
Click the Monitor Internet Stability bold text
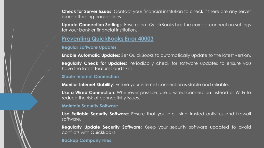click(87, 84)
